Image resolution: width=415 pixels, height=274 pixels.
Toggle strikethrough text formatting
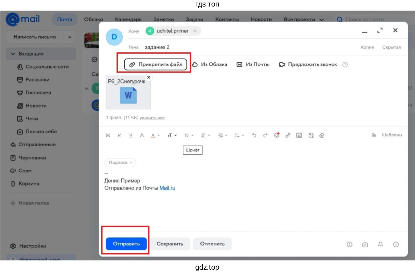[142, 135]
